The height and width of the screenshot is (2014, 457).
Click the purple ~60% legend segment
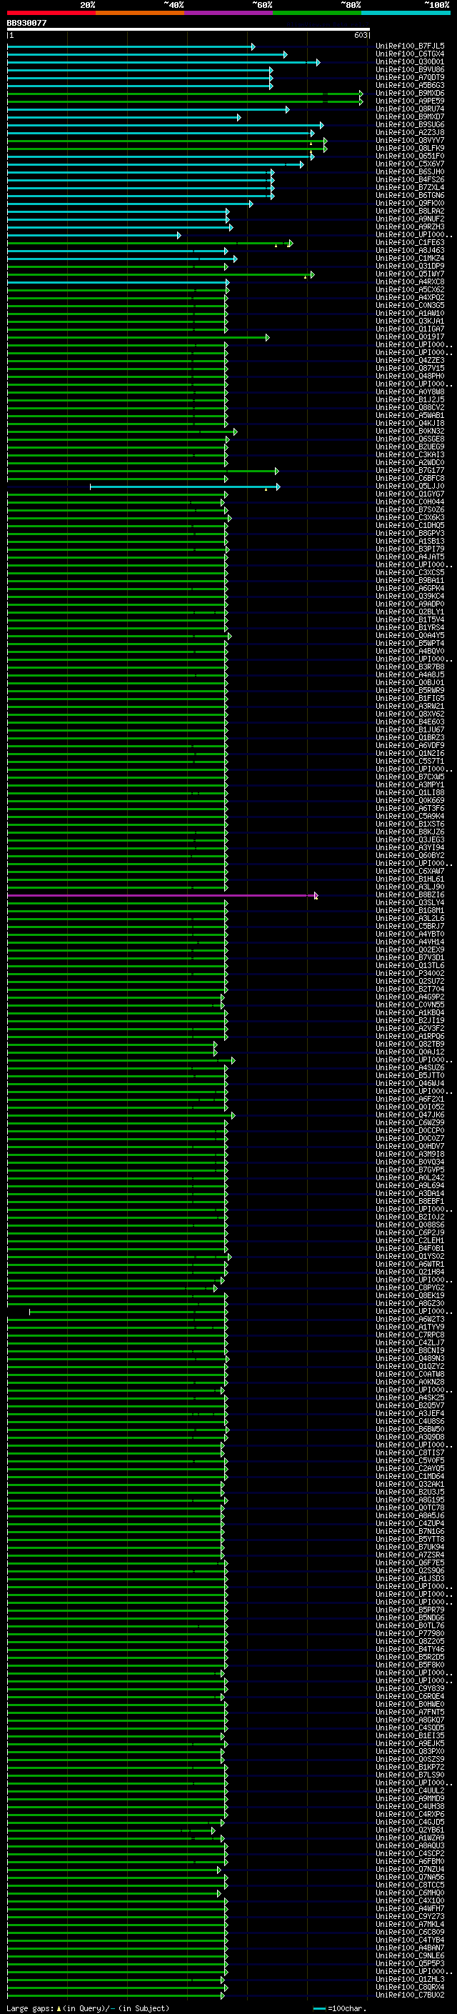pos(229,13)
